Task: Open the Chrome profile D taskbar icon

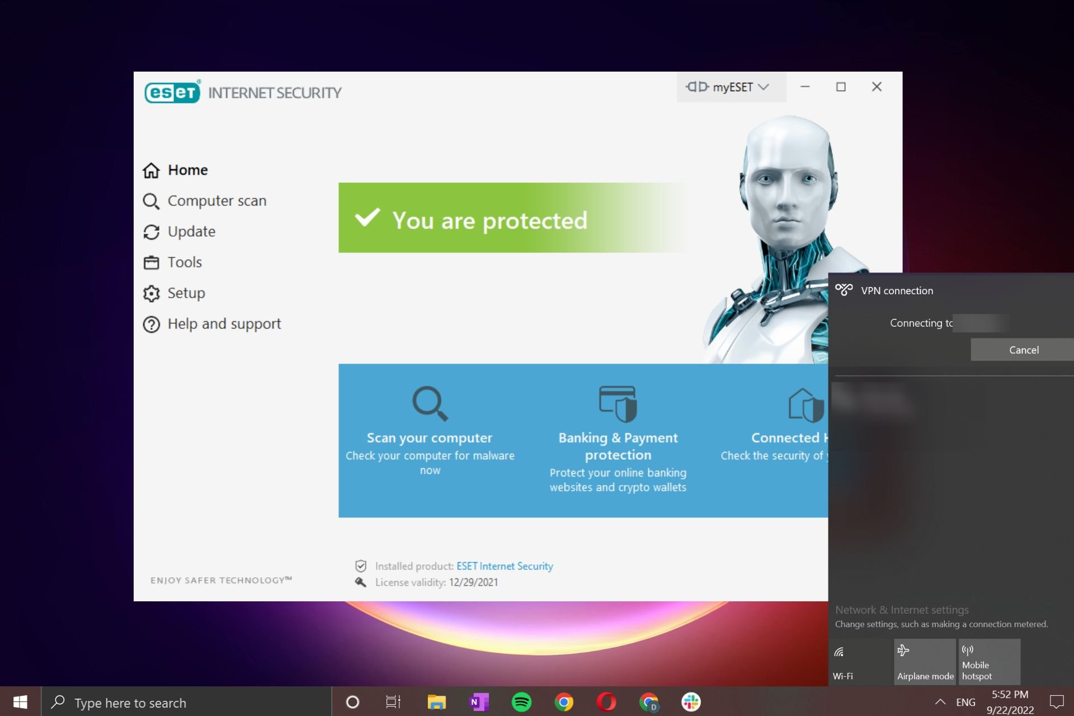Action: [x=649, y=702]
